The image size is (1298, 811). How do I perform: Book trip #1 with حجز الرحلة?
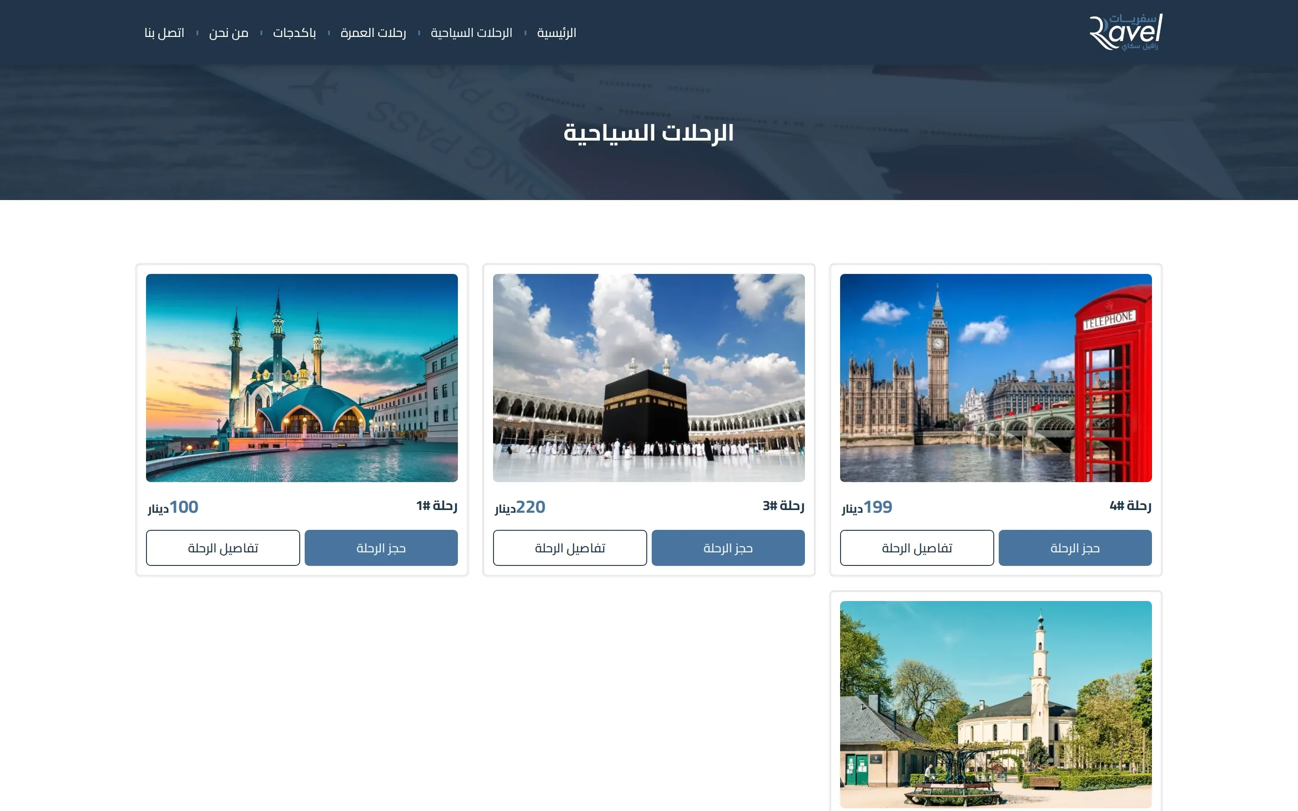tap(381, 547)
